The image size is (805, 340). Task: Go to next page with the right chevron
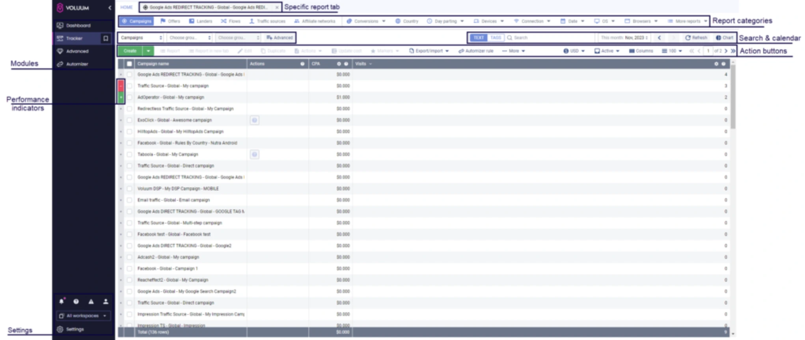pos(726,51)
